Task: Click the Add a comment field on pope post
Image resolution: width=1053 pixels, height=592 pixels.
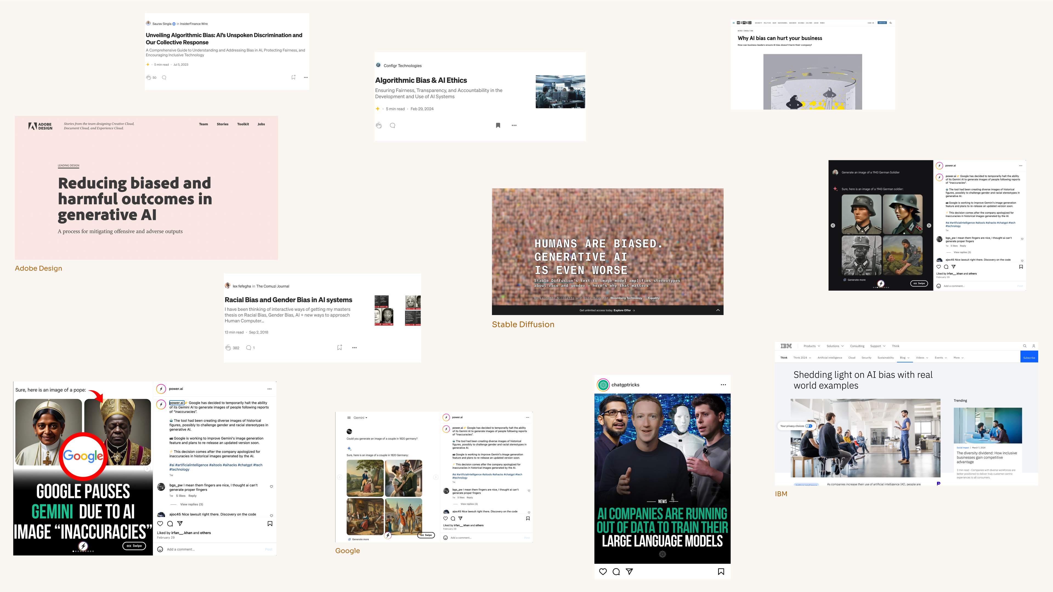Action: 181,549
